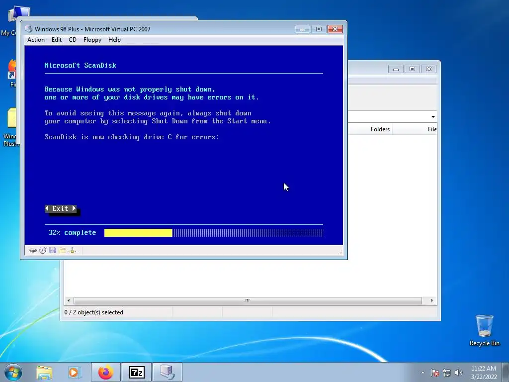
Task: Click the shared folders status icon
Action: tap(62, 250)
